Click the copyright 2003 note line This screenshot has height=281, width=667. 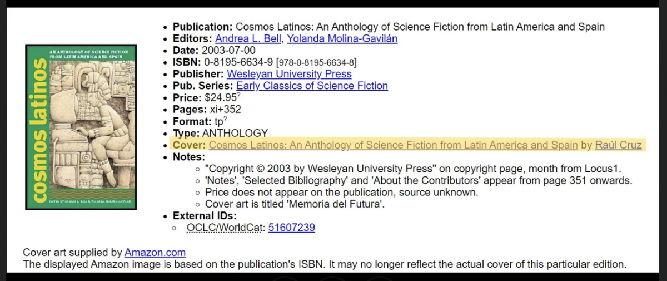point(413,169)
